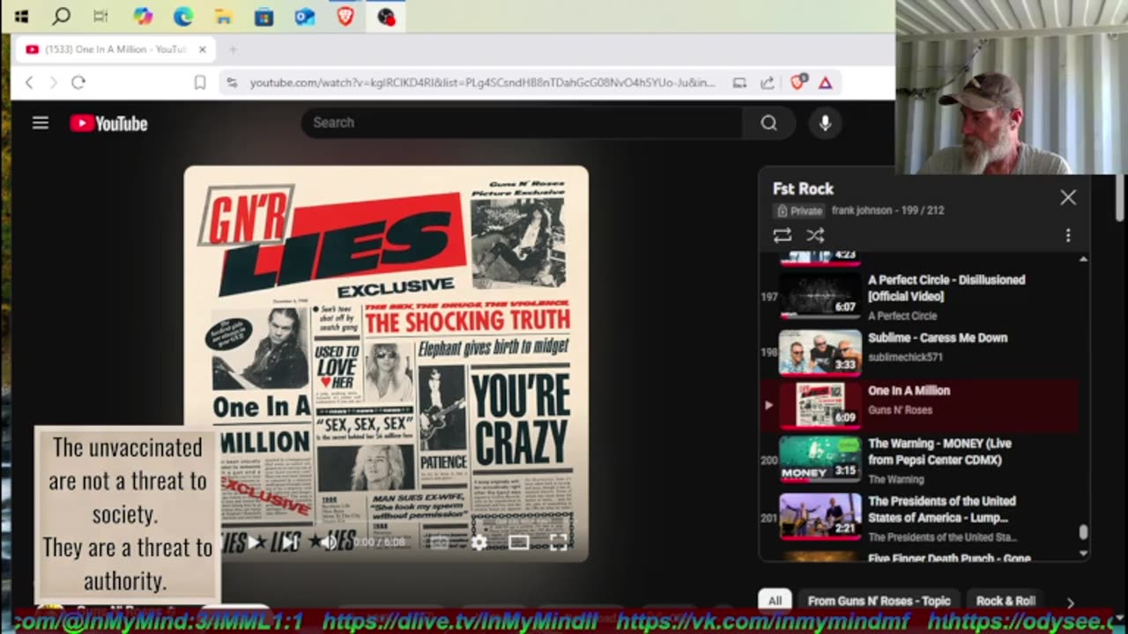Screen dimensions: 1128x634
Task: Open playlist more options menu
Action: tap(1068, 235)
